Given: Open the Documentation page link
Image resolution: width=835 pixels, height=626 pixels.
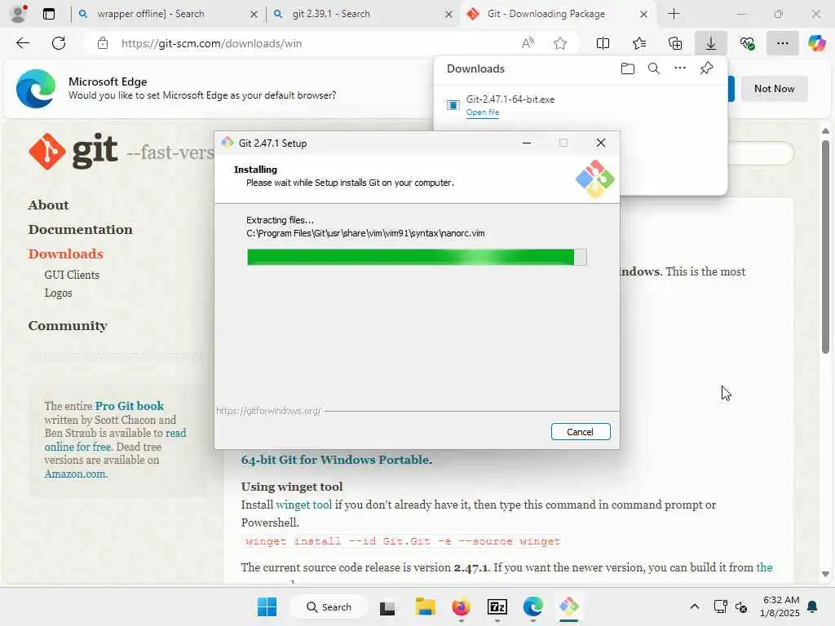Looking at the screenshot, I should [81, 229].
